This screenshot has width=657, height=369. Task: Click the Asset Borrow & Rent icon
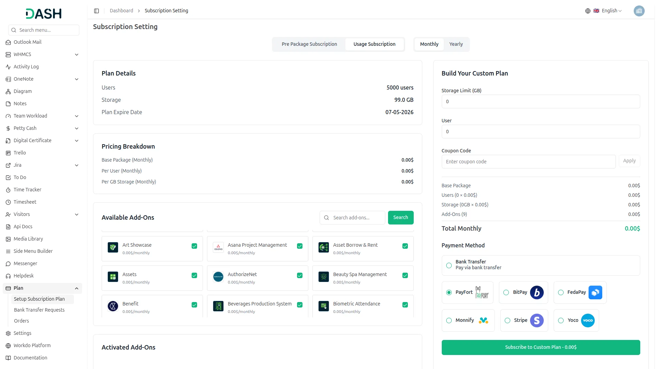point(324,247)
